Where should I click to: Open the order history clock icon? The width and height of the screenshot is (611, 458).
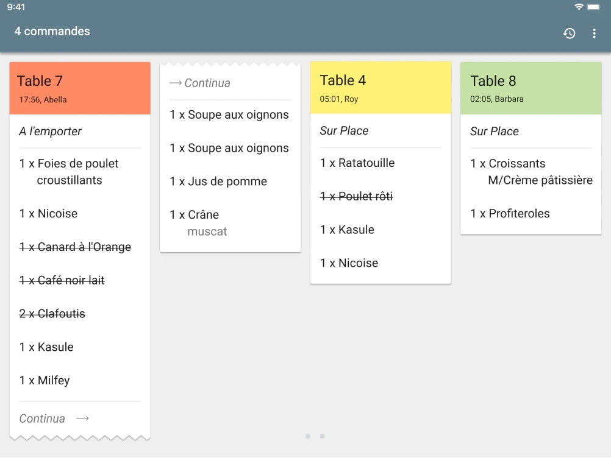[x=569, y=33]
